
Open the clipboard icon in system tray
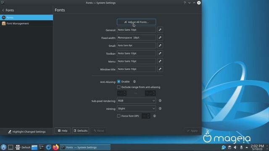tap(229, 147)
